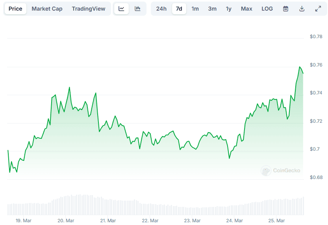Click the 24. Mar date label
The image size is (328, 225).
[x=235, y=221]
